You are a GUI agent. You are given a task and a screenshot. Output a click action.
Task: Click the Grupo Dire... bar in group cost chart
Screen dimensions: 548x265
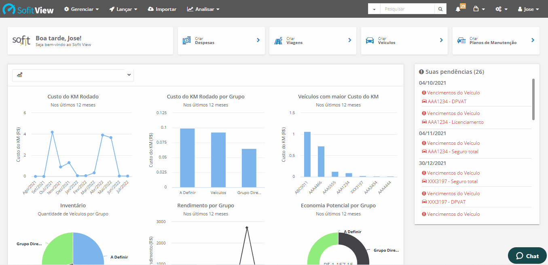pos(249,168)
